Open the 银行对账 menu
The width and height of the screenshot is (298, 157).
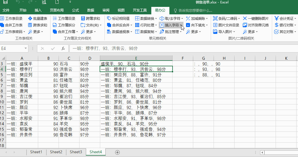coord(285,25)
